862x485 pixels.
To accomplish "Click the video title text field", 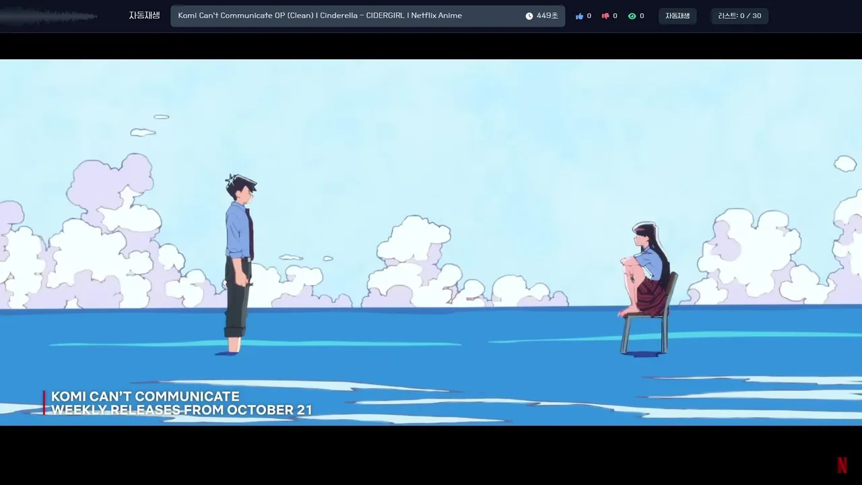I will coord(368,16).
